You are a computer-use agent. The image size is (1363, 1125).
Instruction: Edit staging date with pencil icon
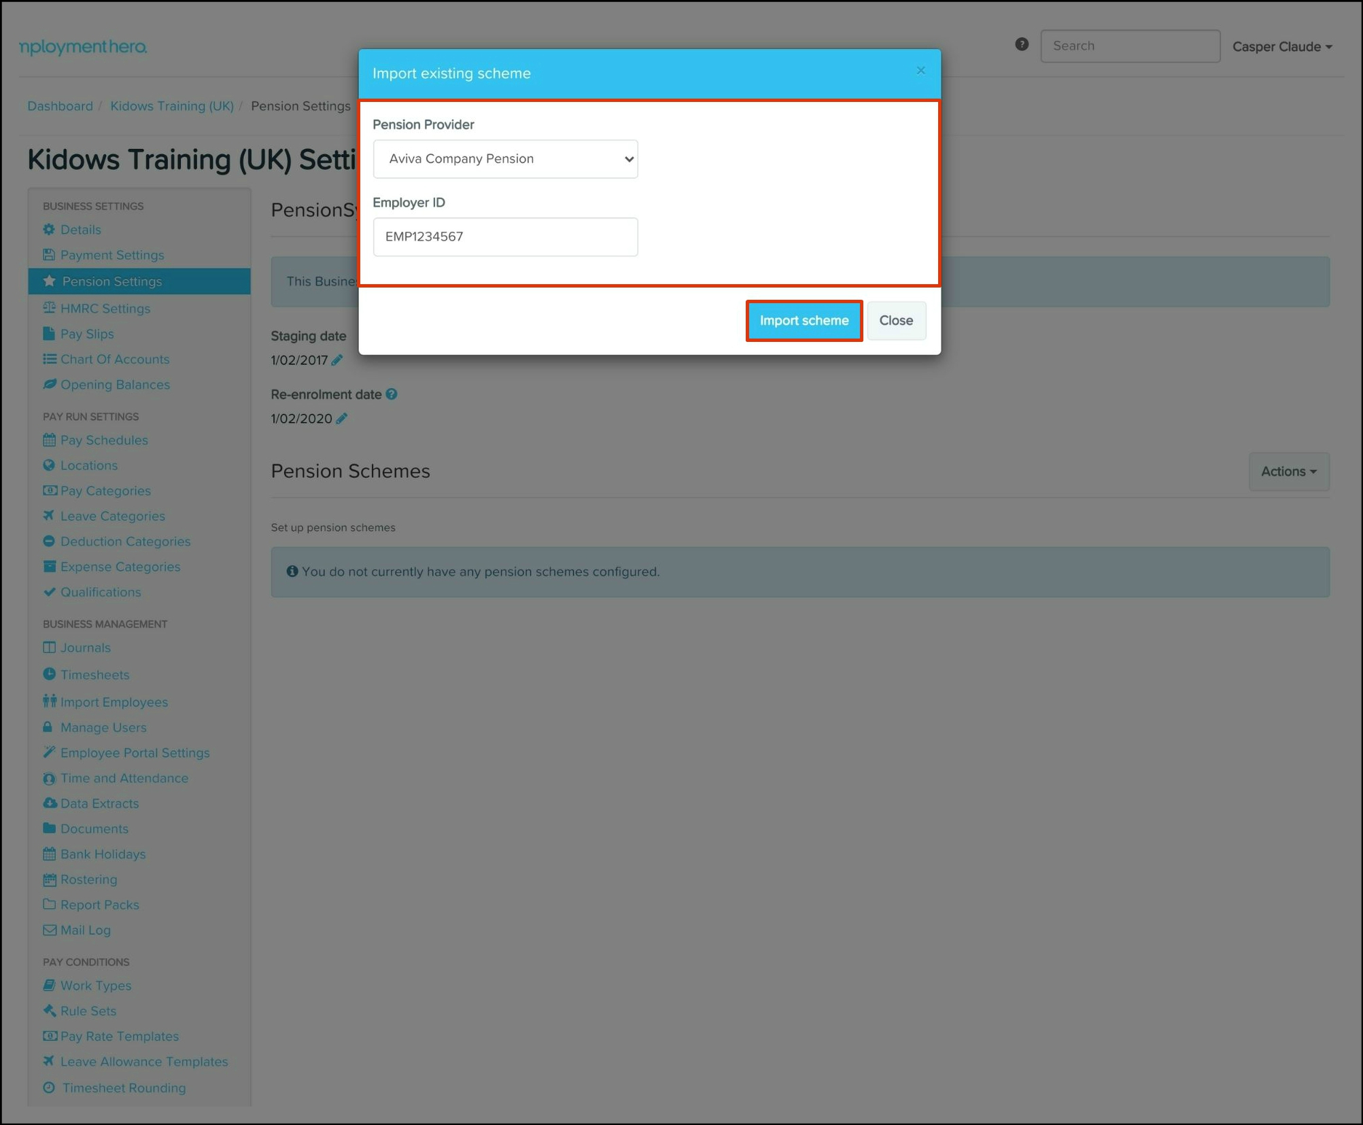tap(337, 360)
